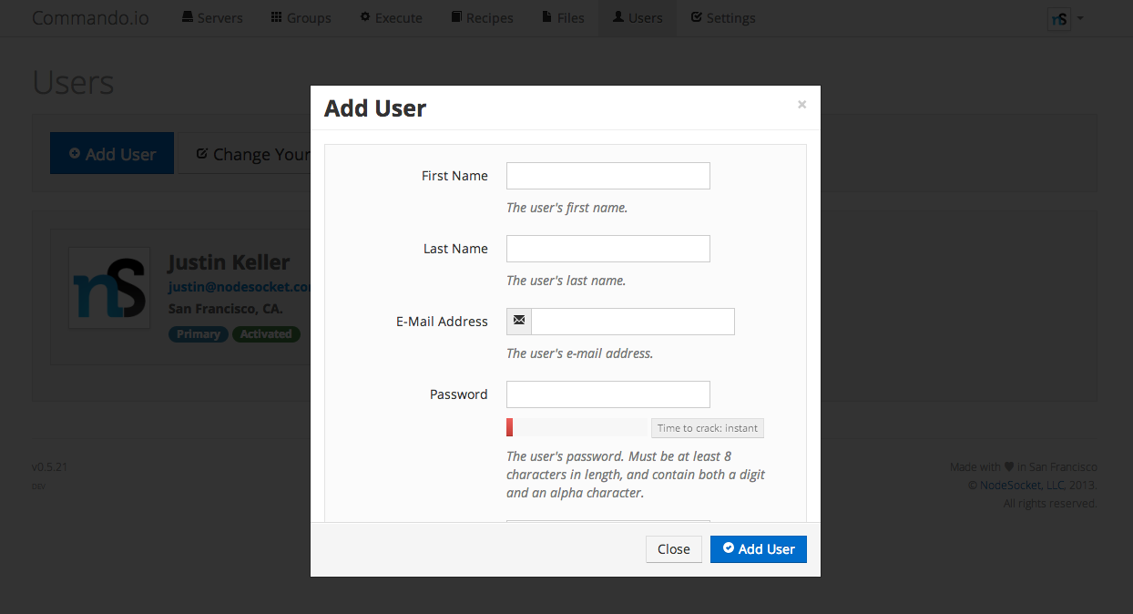Open the Execute page
The height and width of the screenshot is (614, 1133).
(391, 18)
